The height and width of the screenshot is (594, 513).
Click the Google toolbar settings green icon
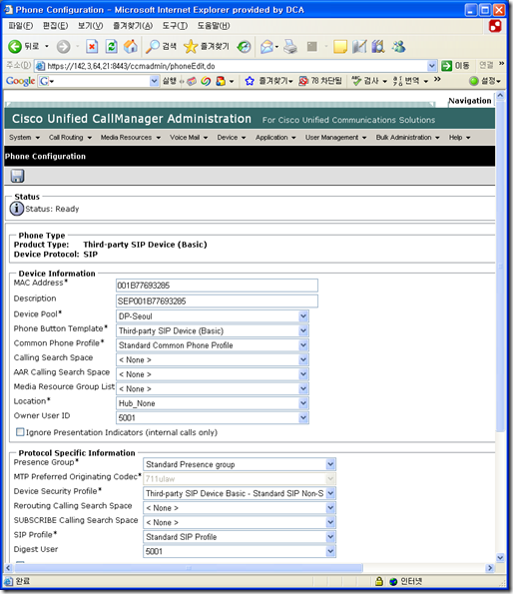(474, 81)
